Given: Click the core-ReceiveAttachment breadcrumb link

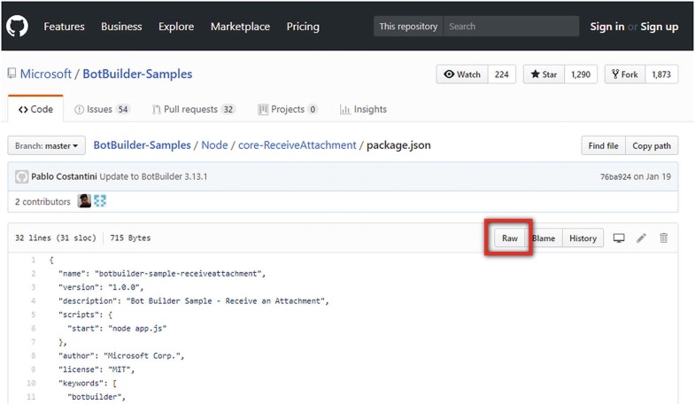Looking at the screenshot, I should pyautogui.click(x=296, y=145).
